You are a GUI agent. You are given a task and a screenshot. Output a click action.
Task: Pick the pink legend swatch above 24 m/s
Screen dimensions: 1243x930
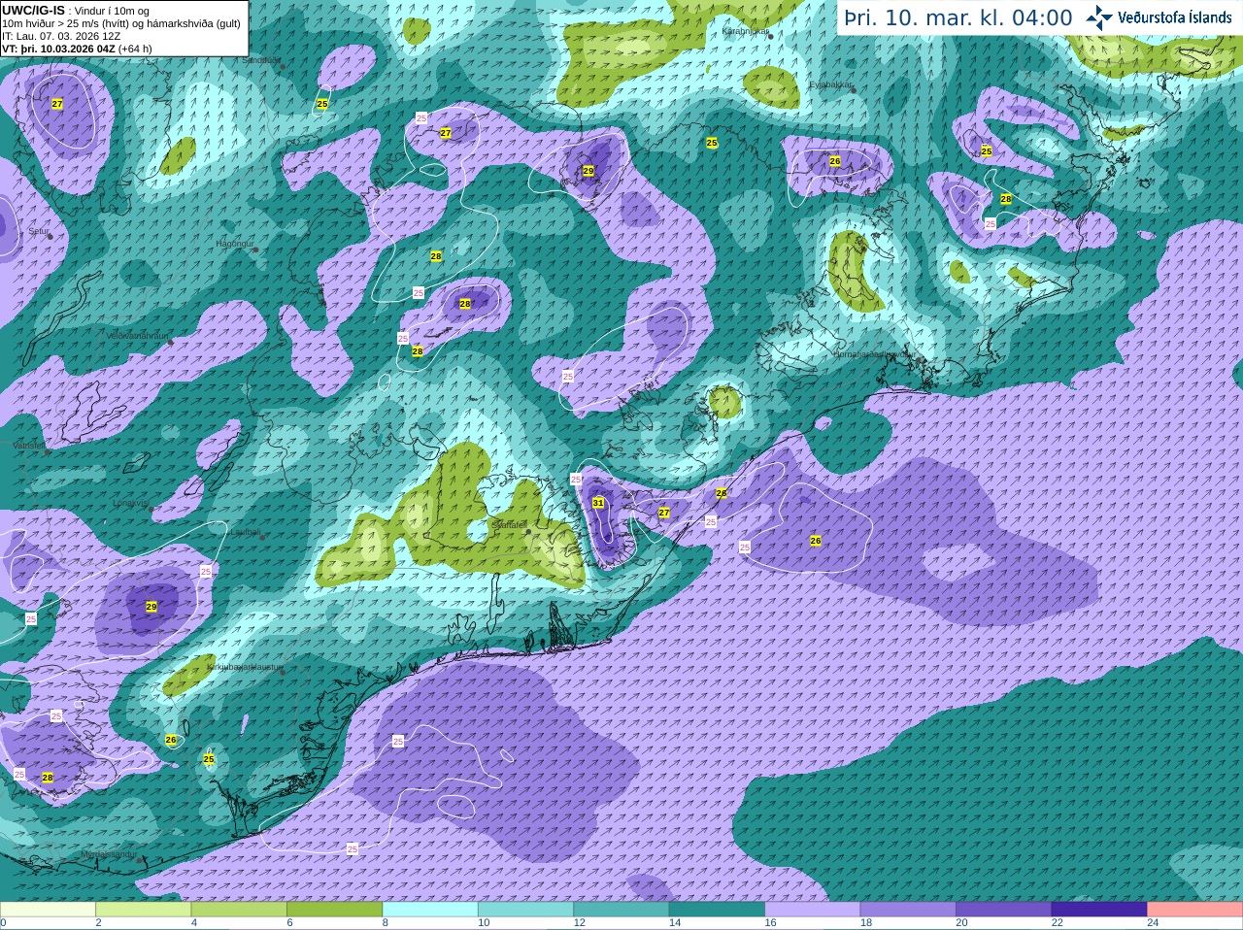coord(1195,910)
